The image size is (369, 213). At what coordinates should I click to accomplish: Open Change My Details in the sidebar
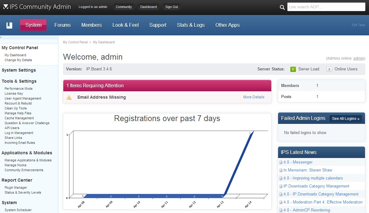point(18,60)
